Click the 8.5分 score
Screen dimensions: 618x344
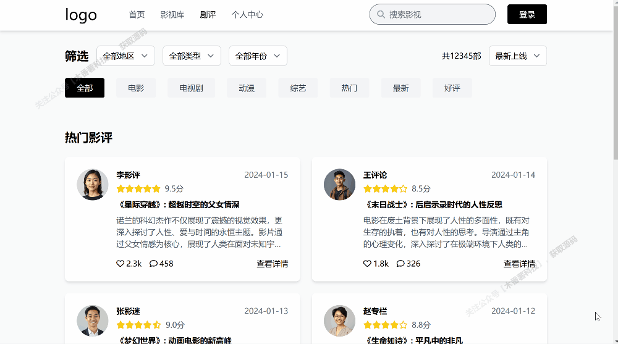click(421, 189)
